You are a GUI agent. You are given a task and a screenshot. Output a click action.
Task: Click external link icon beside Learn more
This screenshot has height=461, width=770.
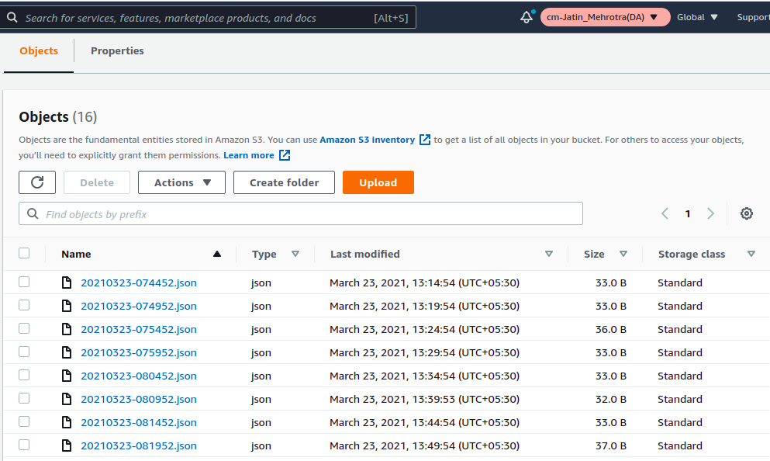pyautogui.click(x=285, y=155)
